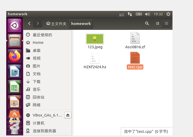Click the homework breadcrumb button

point(81,24)
